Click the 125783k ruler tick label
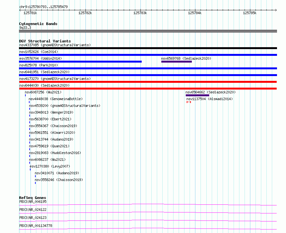Screen dimensions: 286x233 coord(140,13)
